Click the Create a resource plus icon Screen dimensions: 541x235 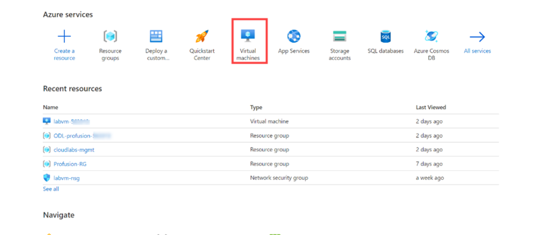tap(64, 36)
